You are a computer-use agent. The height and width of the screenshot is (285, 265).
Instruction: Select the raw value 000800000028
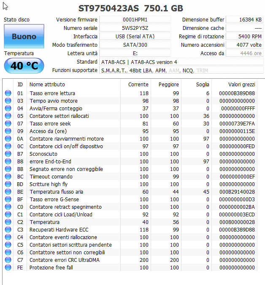click(x=237, y=222)
